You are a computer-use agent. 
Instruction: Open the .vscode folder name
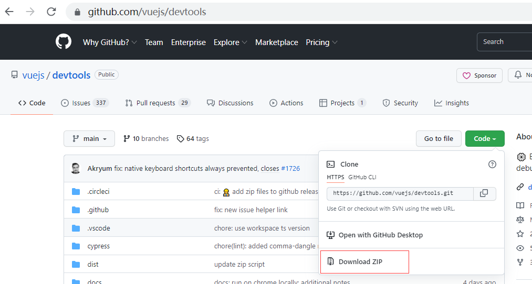click(x=99, y=228)
